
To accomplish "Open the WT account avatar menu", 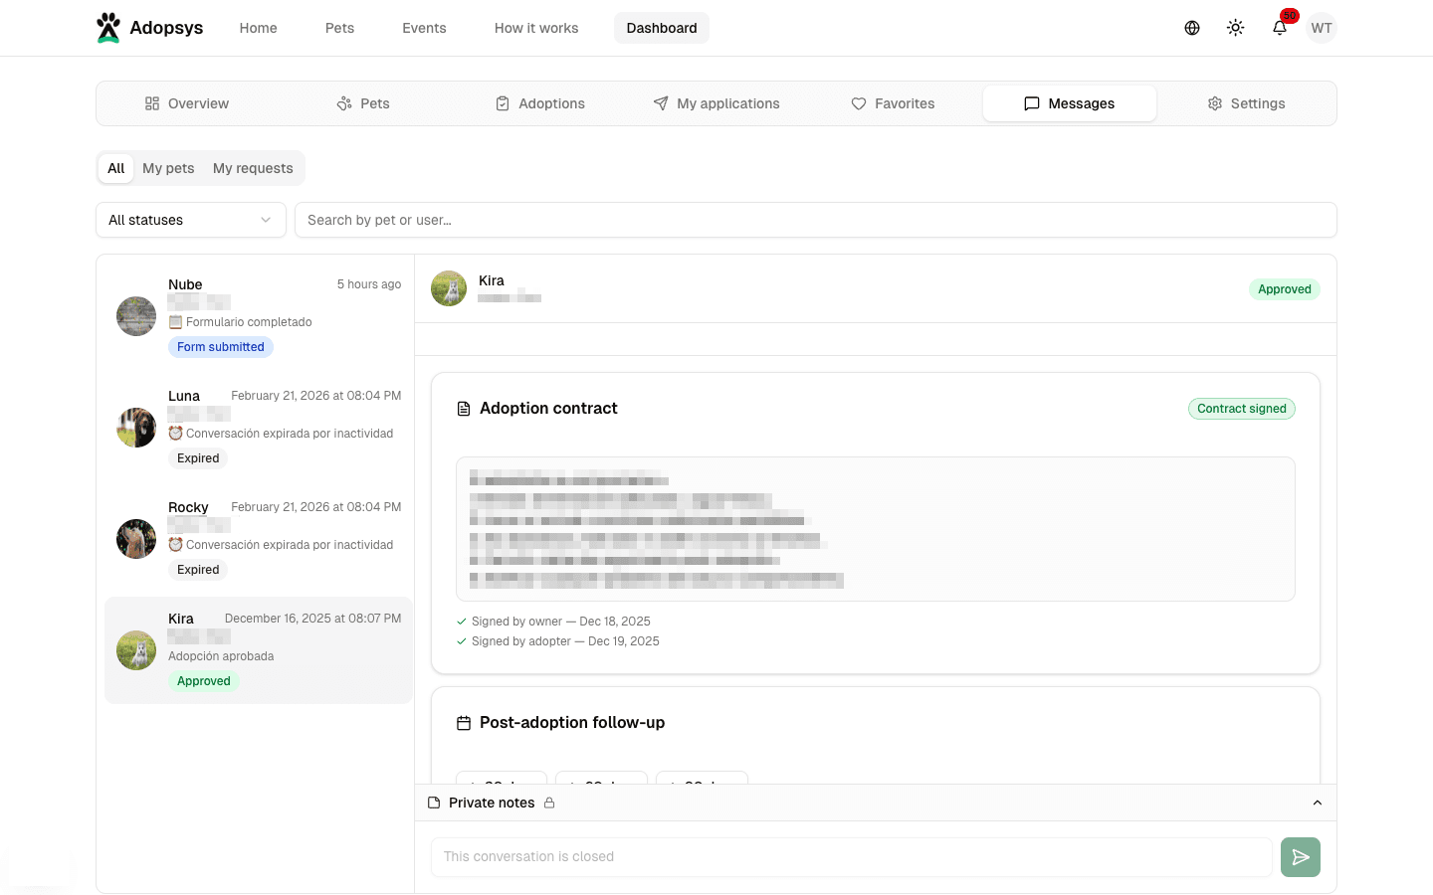I will point(1322,28).
